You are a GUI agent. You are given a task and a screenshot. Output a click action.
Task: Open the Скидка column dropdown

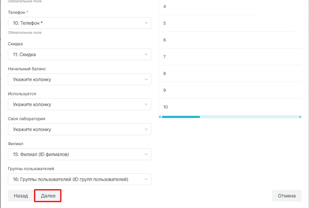coord(79,54)
